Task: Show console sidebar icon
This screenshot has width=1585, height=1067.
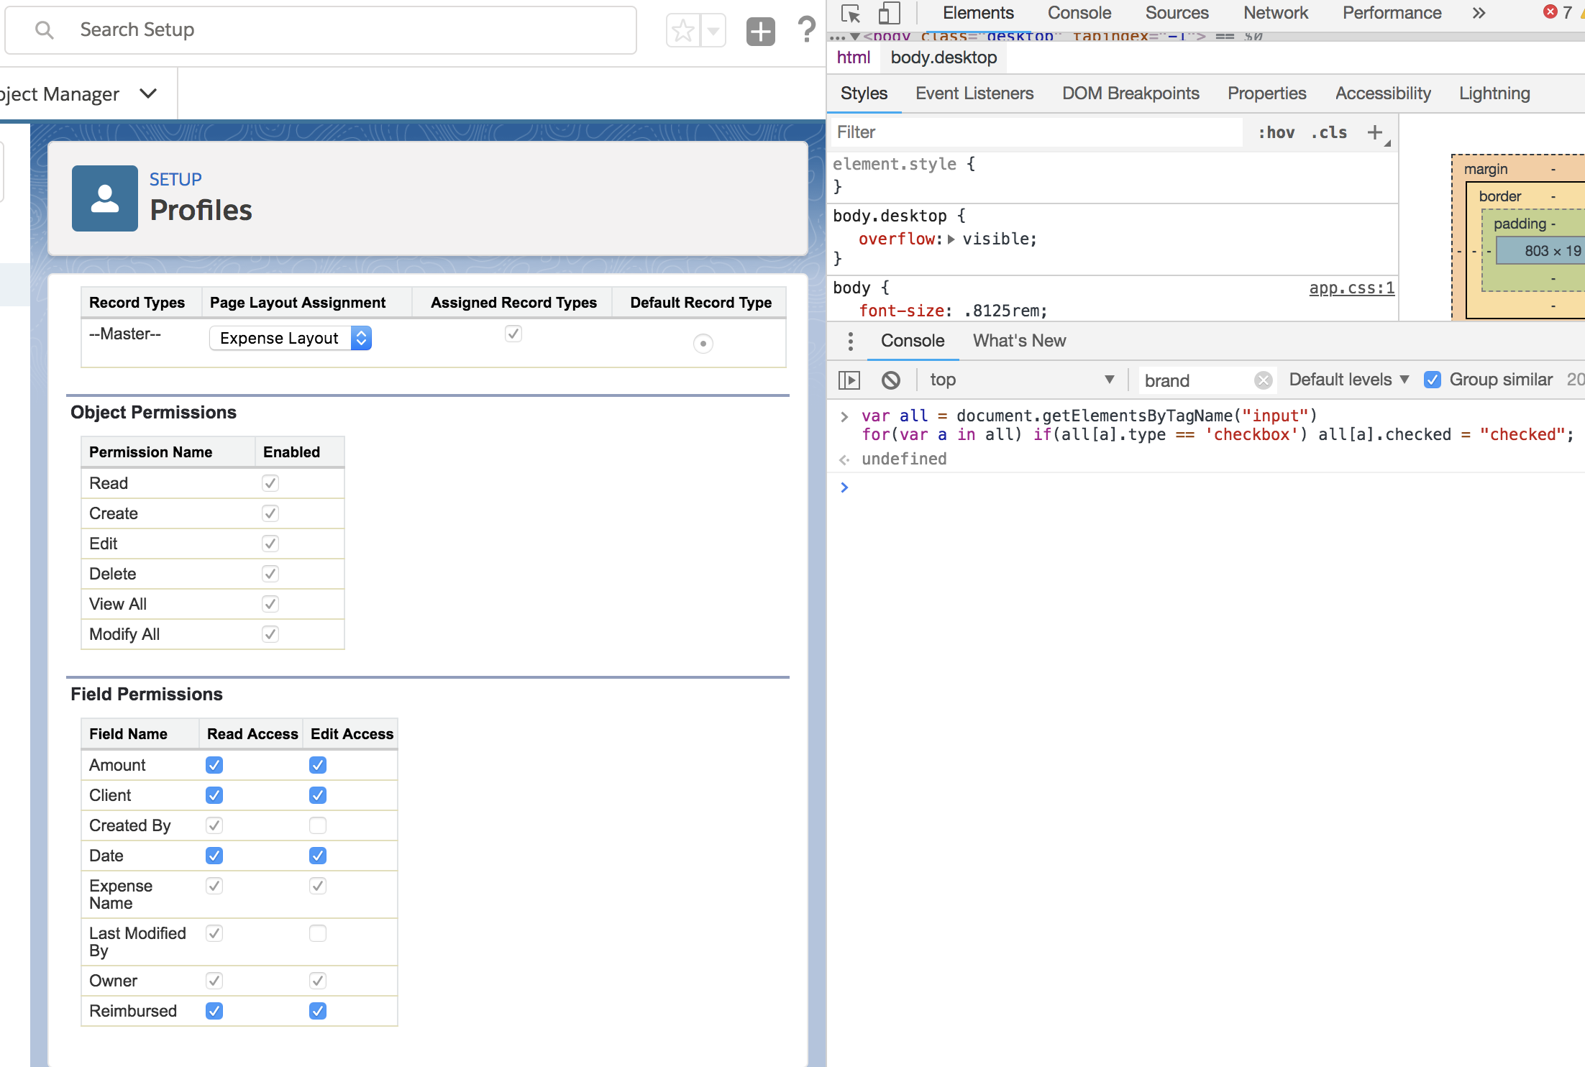Action: coord(849,380)
